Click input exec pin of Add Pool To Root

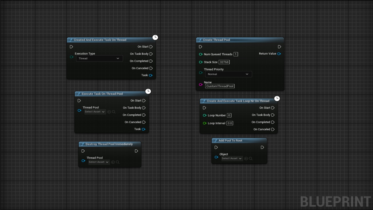pos(216,148)
